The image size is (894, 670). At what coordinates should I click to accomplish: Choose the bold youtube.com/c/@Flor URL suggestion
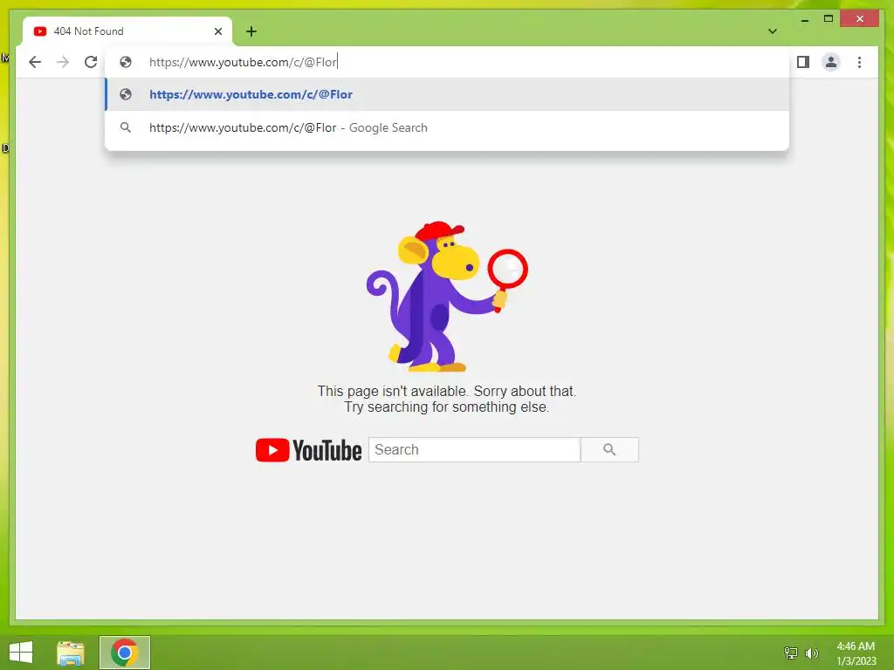point(447,94)
